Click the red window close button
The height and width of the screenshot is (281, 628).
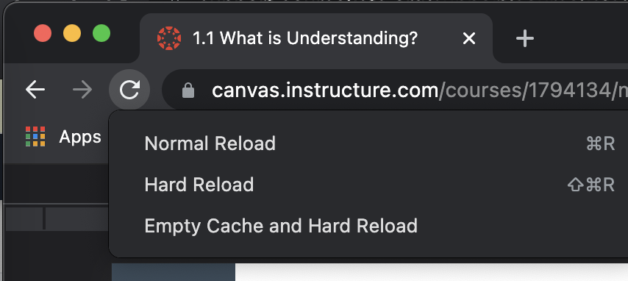pyautogui.click(x=43, y=33)
